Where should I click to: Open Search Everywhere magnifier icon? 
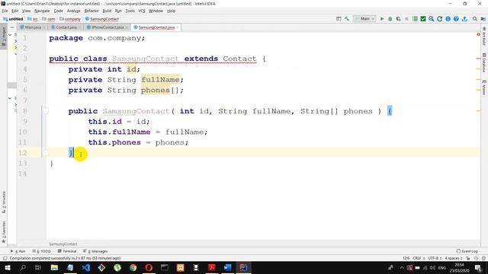coord(475,19)
